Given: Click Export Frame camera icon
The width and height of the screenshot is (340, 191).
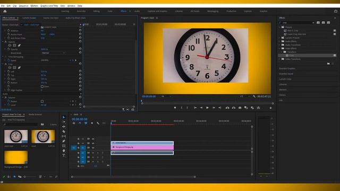Looking at the screenshot, I should click(240, 108).
